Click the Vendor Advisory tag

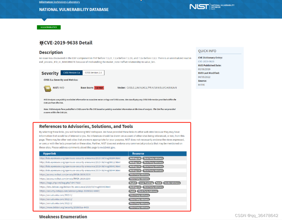(172, 183)
